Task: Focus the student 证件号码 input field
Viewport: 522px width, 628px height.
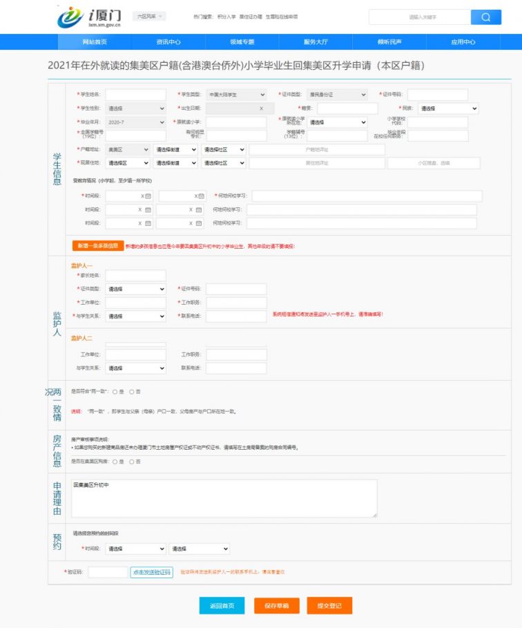Action: (x=438, y=95)
